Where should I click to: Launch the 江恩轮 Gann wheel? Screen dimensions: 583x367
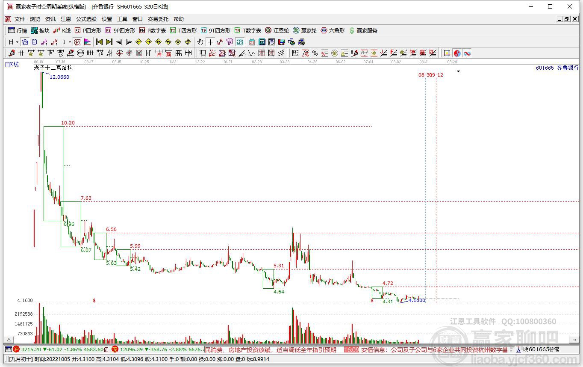pyautogui.click(x=277, y=30)
